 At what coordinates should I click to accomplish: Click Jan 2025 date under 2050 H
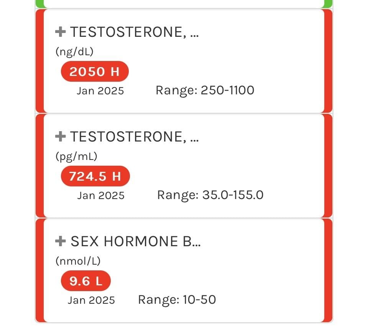click(x=100, y=91)
